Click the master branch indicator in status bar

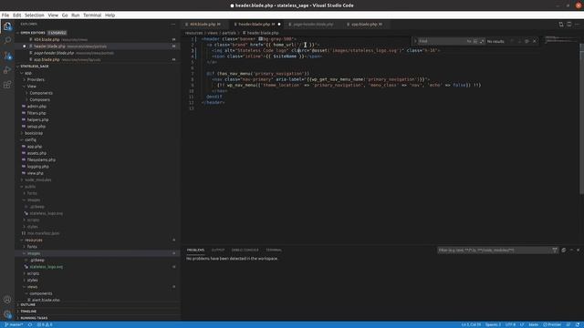click(x=14, y=324)
